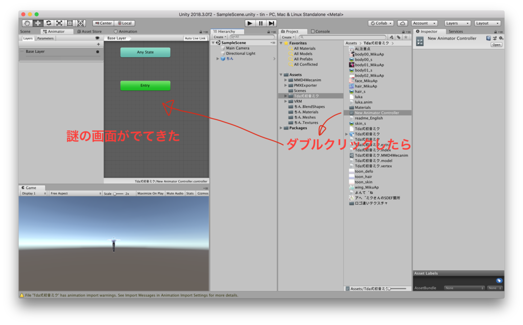The height and width of the screenshot is (325, 523).
Task: Select the combined Transform tool
Action: click(80, 23)
